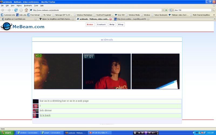The image size is (216, 135).
Task: Click avatar beside 'bar as in a drinking bar' message
Action: (x=36, y=102)
